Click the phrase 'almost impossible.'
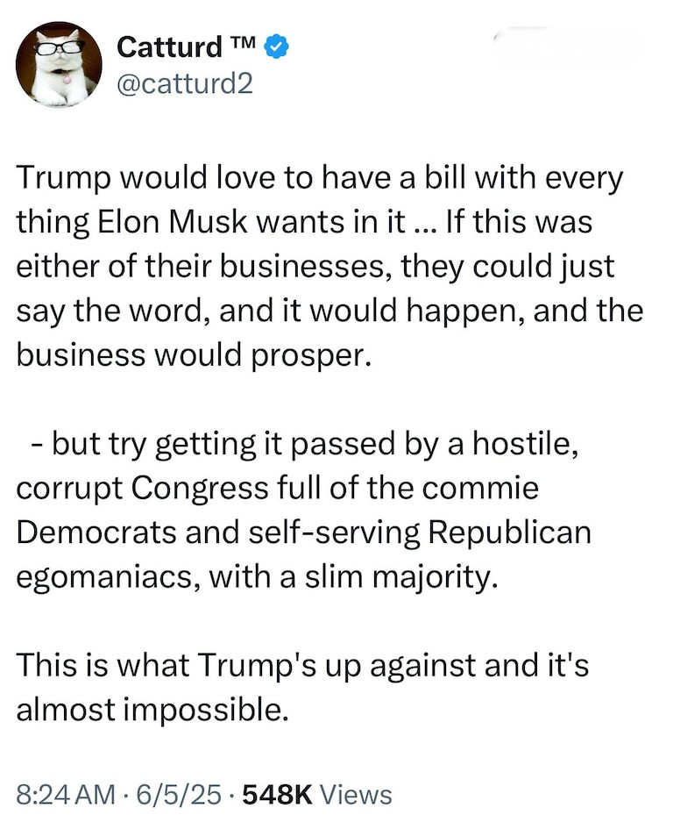This screenshot has width=673, height=822. (152, 709)
